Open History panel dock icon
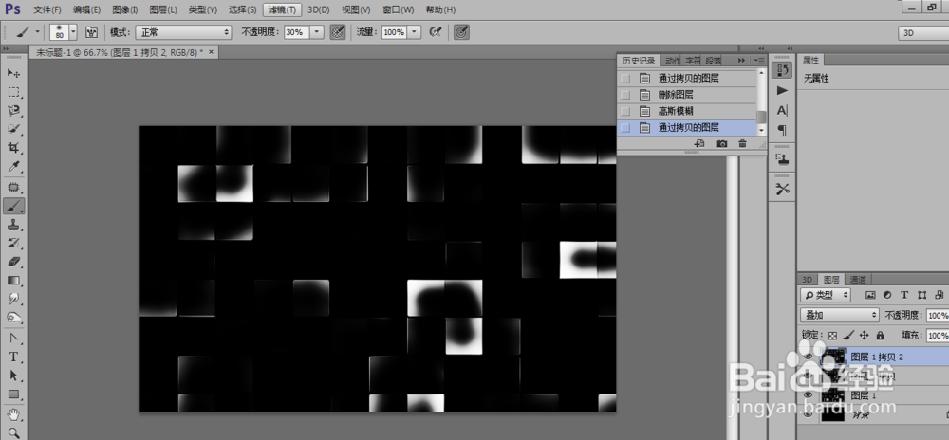The image size is (949, 440). coord(783,70)
